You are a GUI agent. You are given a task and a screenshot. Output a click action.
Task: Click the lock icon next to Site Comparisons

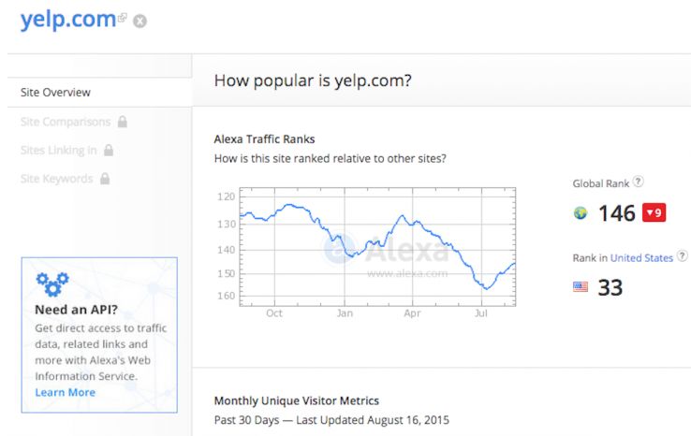pos(123,122)
